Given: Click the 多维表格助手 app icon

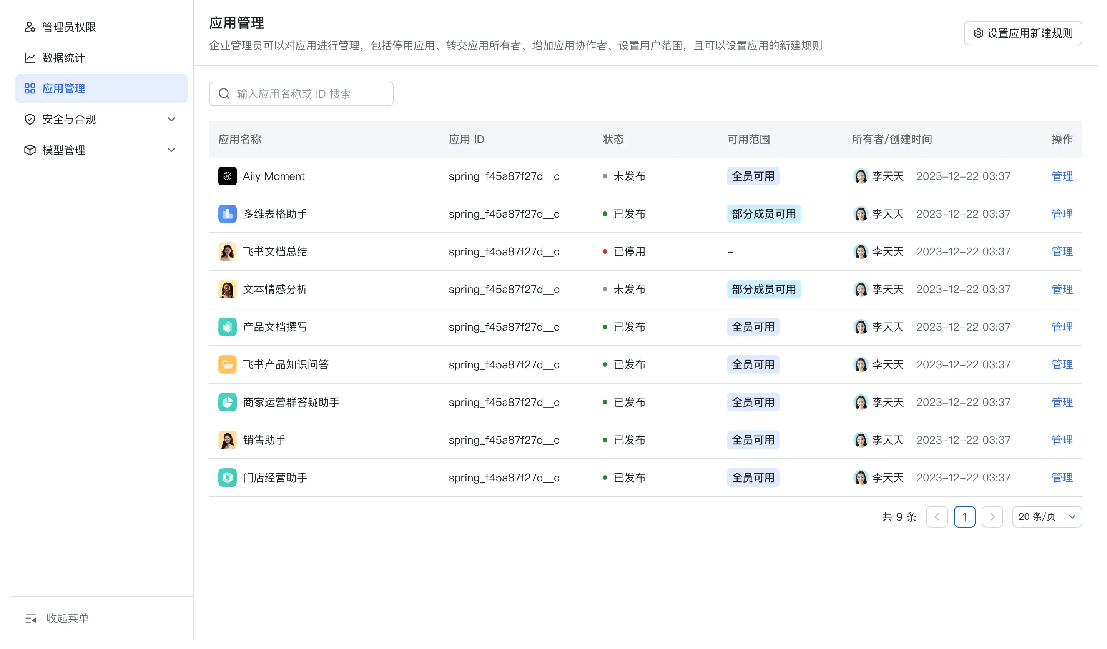Looking at the screenshot, I should [231, 216].
